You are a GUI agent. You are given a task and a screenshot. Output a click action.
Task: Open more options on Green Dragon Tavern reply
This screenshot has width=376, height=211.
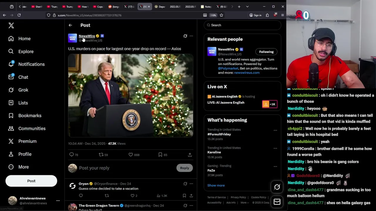tap(191, 205)
